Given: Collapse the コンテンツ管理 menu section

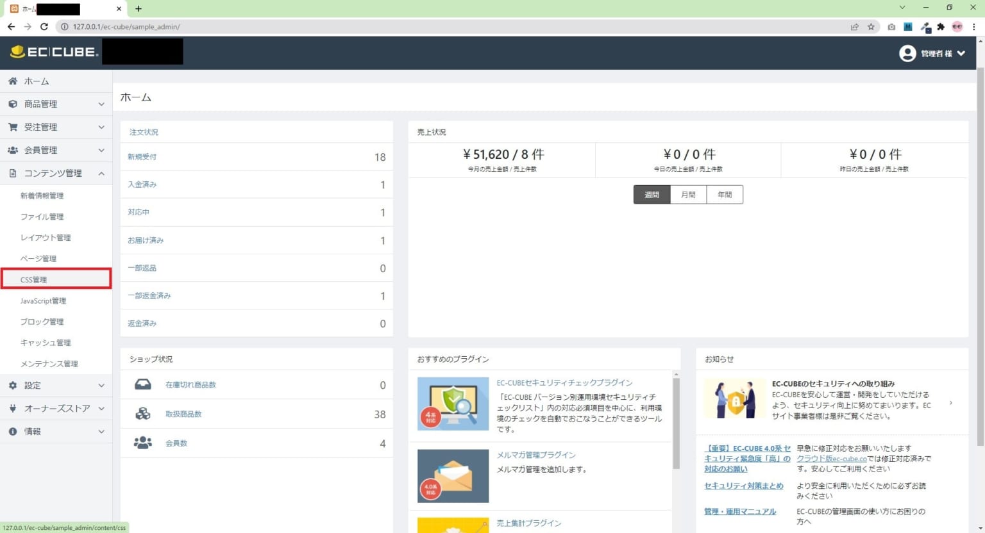Looking at the screenshot, I should [x=101, y=173].
